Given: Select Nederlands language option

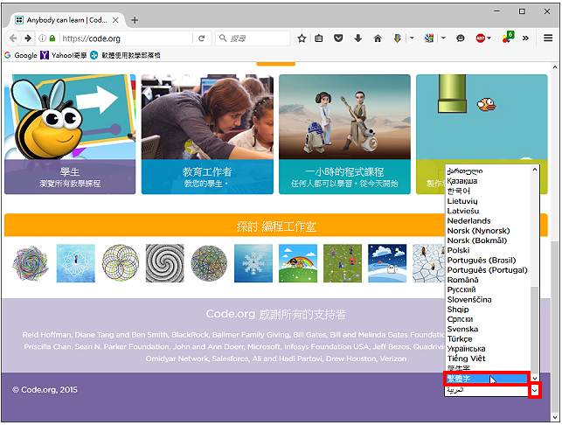Looking at the screenshot, I should click(x=488, y=220).
